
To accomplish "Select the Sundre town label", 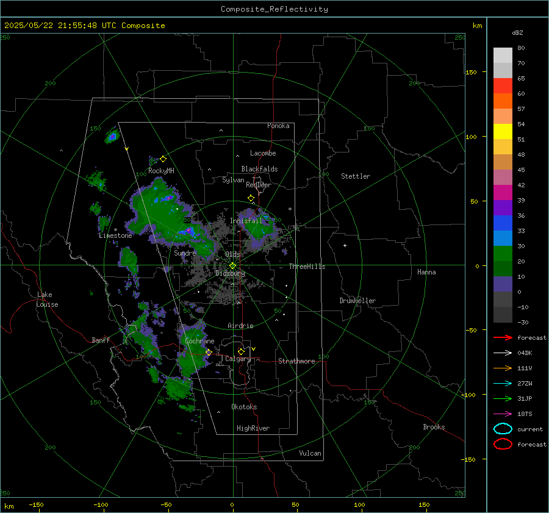I will click(185, 253).
